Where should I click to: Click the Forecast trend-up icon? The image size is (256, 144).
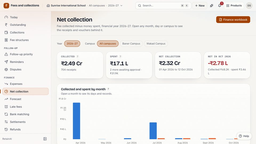(6, 99)
